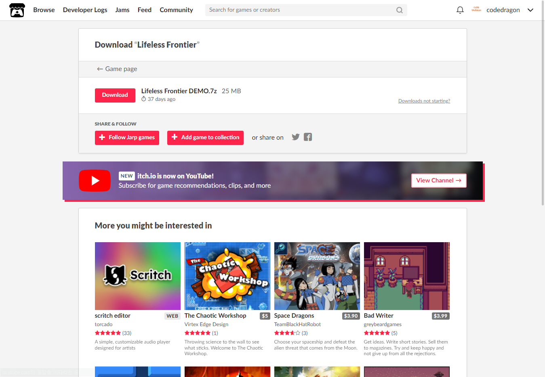Open torcado author page

104,325
